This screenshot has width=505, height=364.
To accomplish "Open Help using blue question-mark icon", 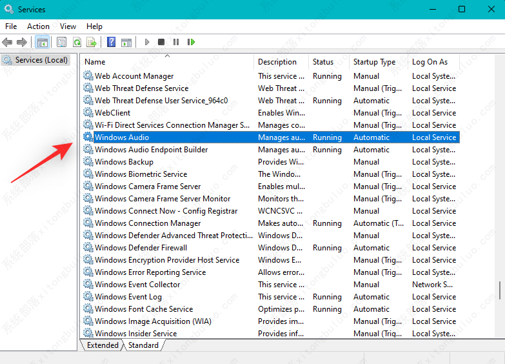I will click(x=112, y=42).
